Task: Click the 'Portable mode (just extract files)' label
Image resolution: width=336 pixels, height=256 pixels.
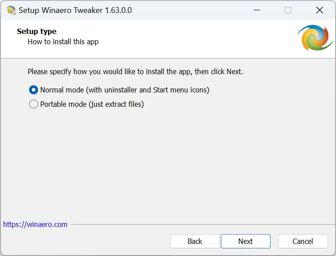Action: tap(92, 105)
